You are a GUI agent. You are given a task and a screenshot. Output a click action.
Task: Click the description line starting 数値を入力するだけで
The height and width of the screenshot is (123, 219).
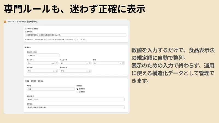coord(173,50)
